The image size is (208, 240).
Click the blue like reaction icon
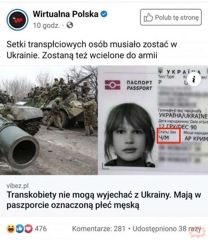click(x=19, y=229)
